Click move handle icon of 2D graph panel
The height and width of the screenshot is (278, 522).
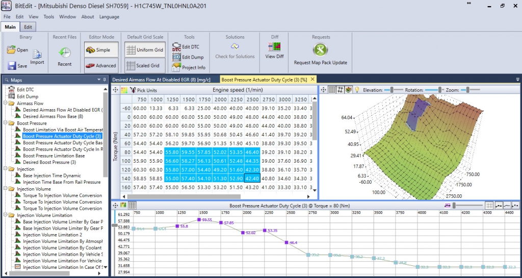pyautogui.click(x=116, y=206)
